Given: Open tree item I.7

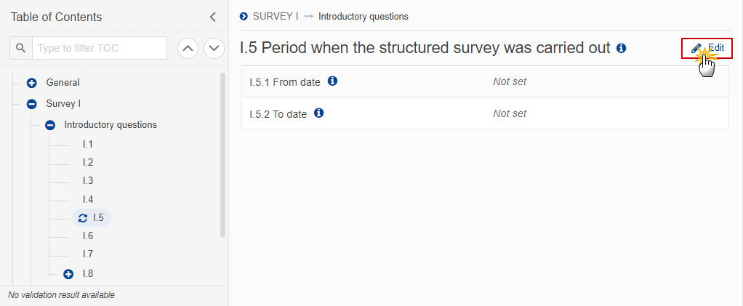Looking at the screenshot, I should pyautogui.click(x=88, y=254).
